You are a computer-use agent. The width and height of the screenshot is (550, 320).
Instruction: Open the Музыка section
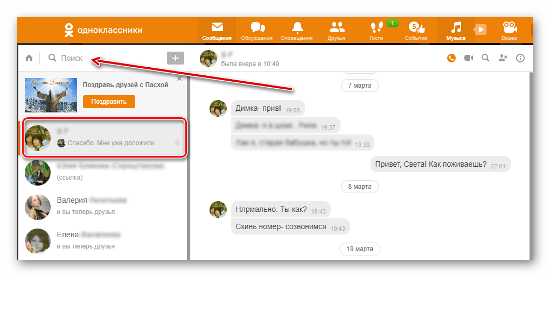point(456,31)
